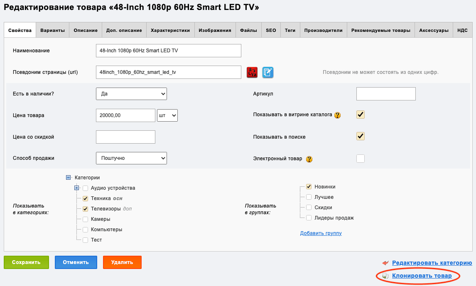Click red arrow icon beside Редактировать категорию
The height and width of the screenshot is (286, 476).
point(385,263)
